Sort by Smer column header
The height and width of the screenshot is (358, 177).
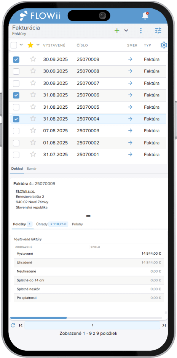132,45
